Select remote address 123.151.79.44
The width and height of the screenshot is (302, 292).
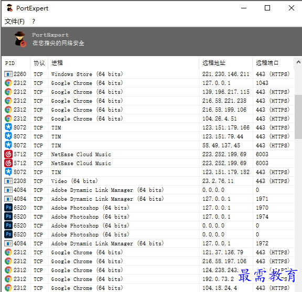223,136
